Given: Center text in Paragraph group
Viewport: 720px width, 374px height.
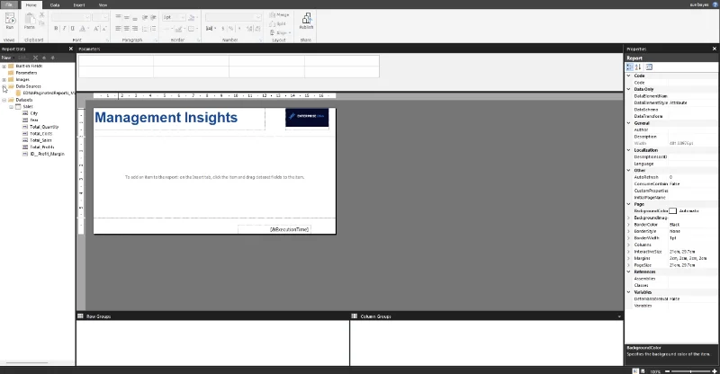Looking at the screenshot, I should pyautogui.click(x=126, y=29).
